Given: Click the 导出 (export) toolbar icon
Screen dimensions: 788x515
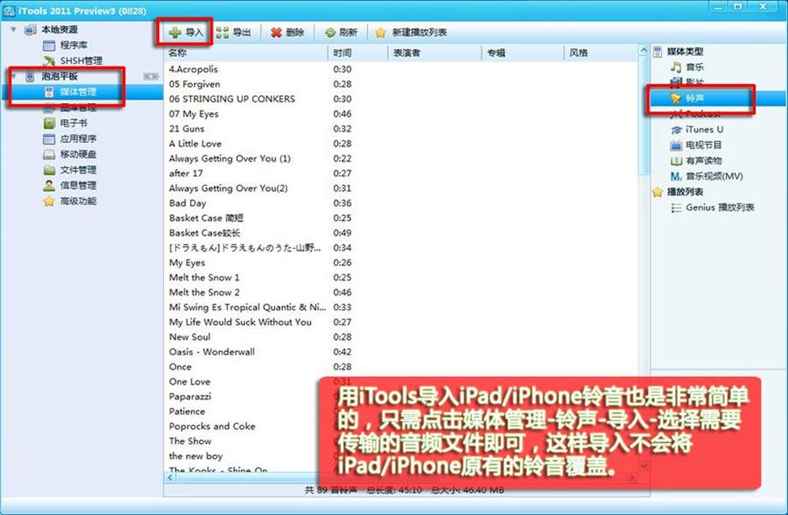Looking at the screenshot, I should click(x=222, y=32).
